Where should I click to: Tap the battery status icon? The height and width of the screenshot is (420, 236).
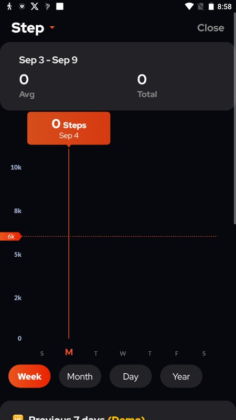pyautogui.click(x=211, y=6)
